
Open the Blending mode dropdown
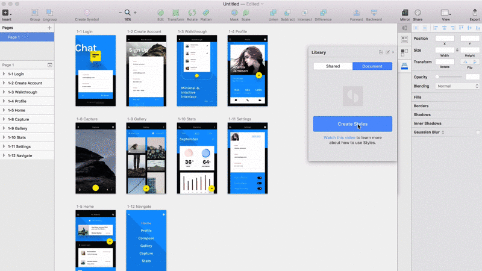click(457, 86)
